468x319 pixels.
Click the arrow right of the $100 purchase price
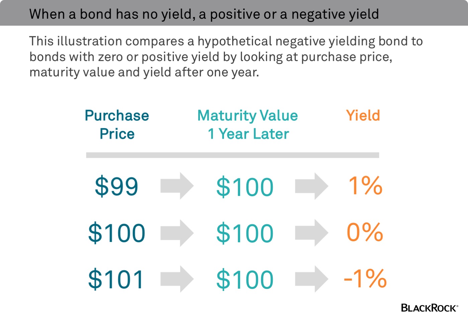point(177,233)
